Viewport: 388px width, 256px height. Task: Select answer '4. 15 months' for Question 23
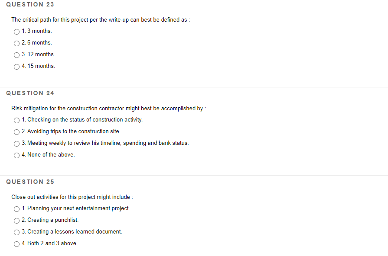[x=16, y=67]
